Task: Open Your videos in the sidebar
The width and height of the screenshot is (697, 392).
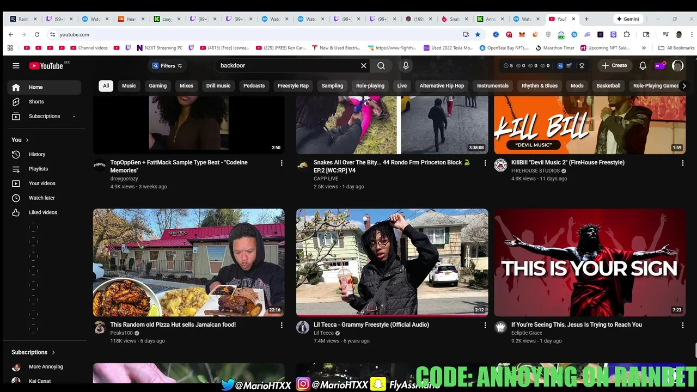Action: coord(44,183)
